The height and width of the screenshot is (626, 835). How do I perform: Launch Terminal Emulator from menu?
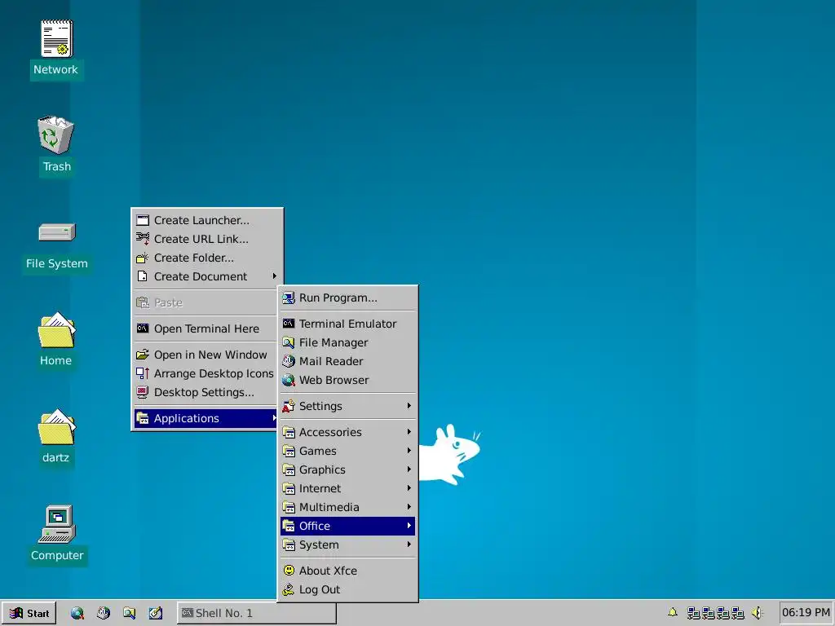tap(347, 324)
